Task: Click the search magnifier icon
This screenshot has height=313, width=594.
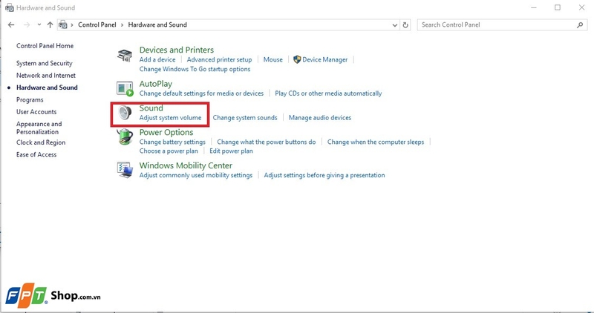Action: [580, 25]
